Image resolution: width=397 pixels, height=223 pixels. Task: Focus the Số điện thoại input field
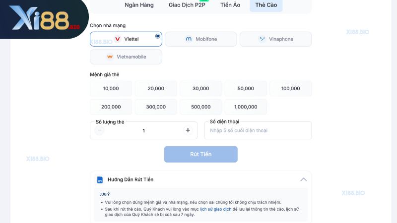[258, 130]
